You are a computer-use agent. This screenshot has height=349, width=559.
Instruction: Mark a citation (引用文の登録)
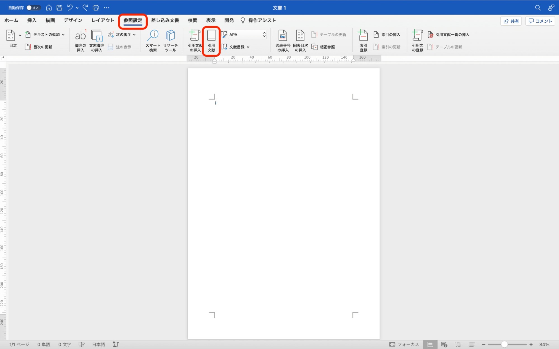point(418,41)
